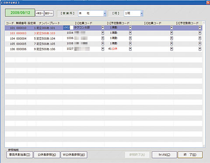This screenshot has width=210, height=163.
Task: Select number plate 足立500あ 105
Action: (x=45, y=44)
